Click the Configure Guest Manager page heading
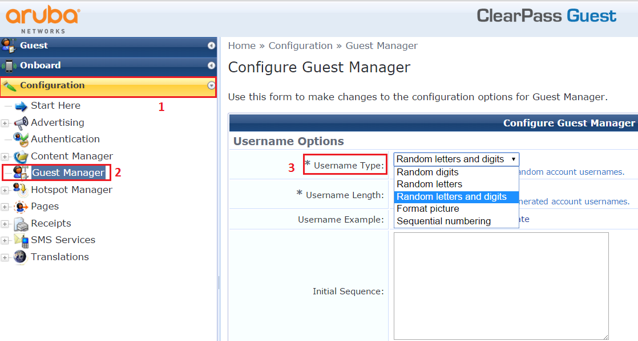Screen dimensions: 638x341 tap(319, 67)
